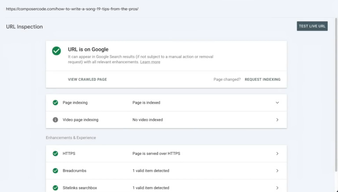Open Video page indexing details arrow
The width and height of the screenshot is (338, 192).
click(277, 120)
